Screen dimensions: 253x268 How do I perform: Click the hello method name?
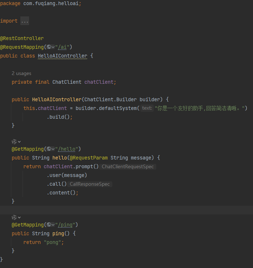coord(60,158)
